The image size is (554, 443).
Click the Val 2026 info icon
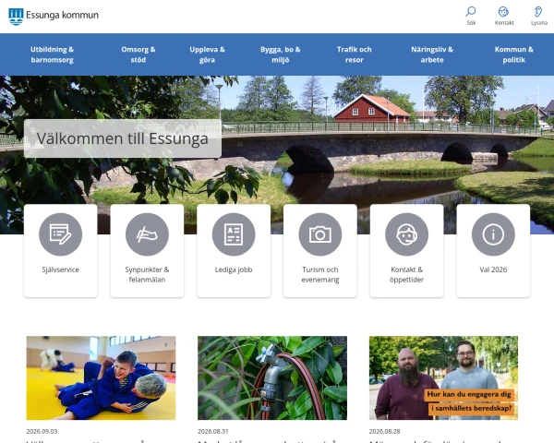click(493, 234)
